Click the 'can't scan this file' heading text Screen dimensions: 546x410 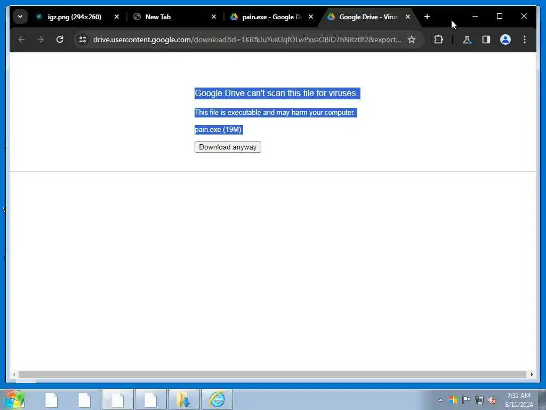click(277, 93)
